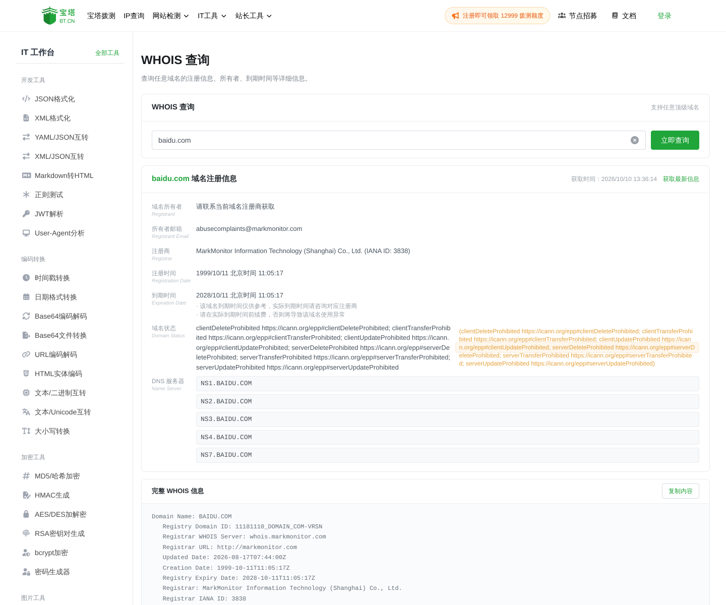
Task: Open the JWT解析 key icon
Action: pos(26,214)
